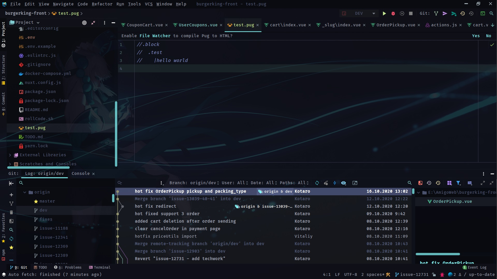Open the Refactor menu

click(x=102, y=4)
